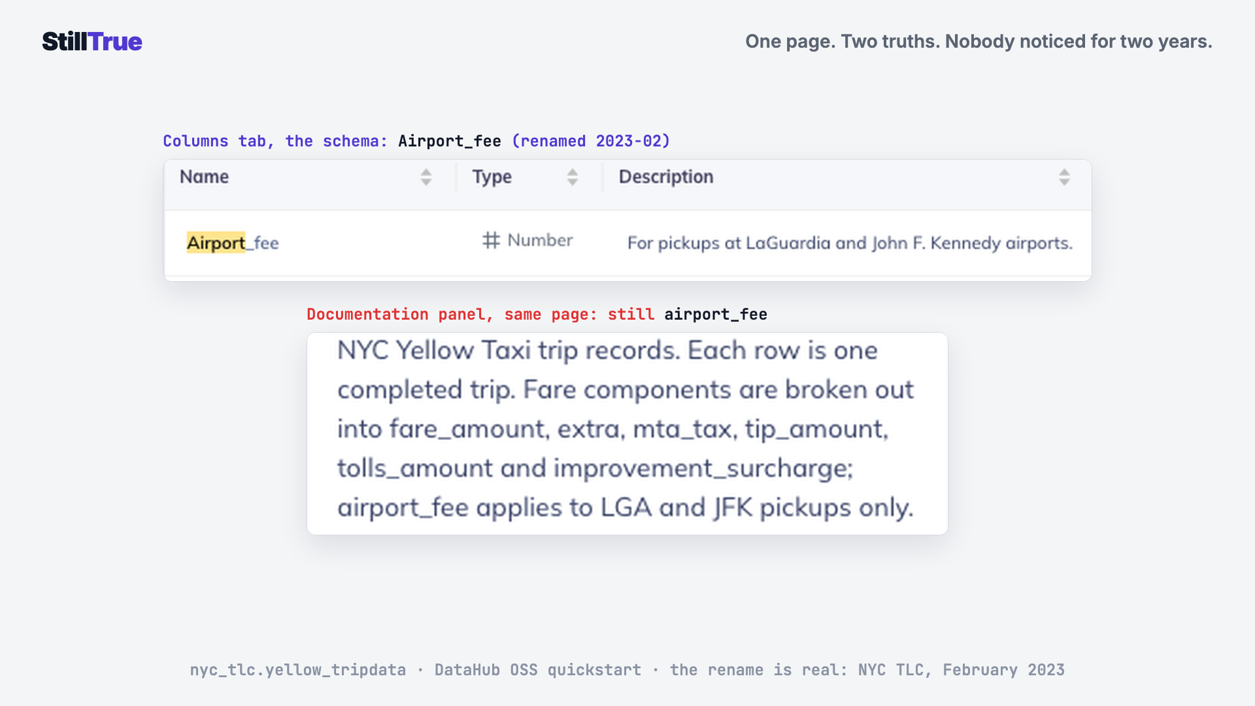Image resolution: width=1255 pixels, height=706 pixels.
Task: Sort by the Name column arrows
Action: 426,177
